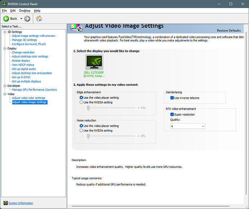Open the Quality dropdown
The image size is (249, 209).
click(188, 126)
